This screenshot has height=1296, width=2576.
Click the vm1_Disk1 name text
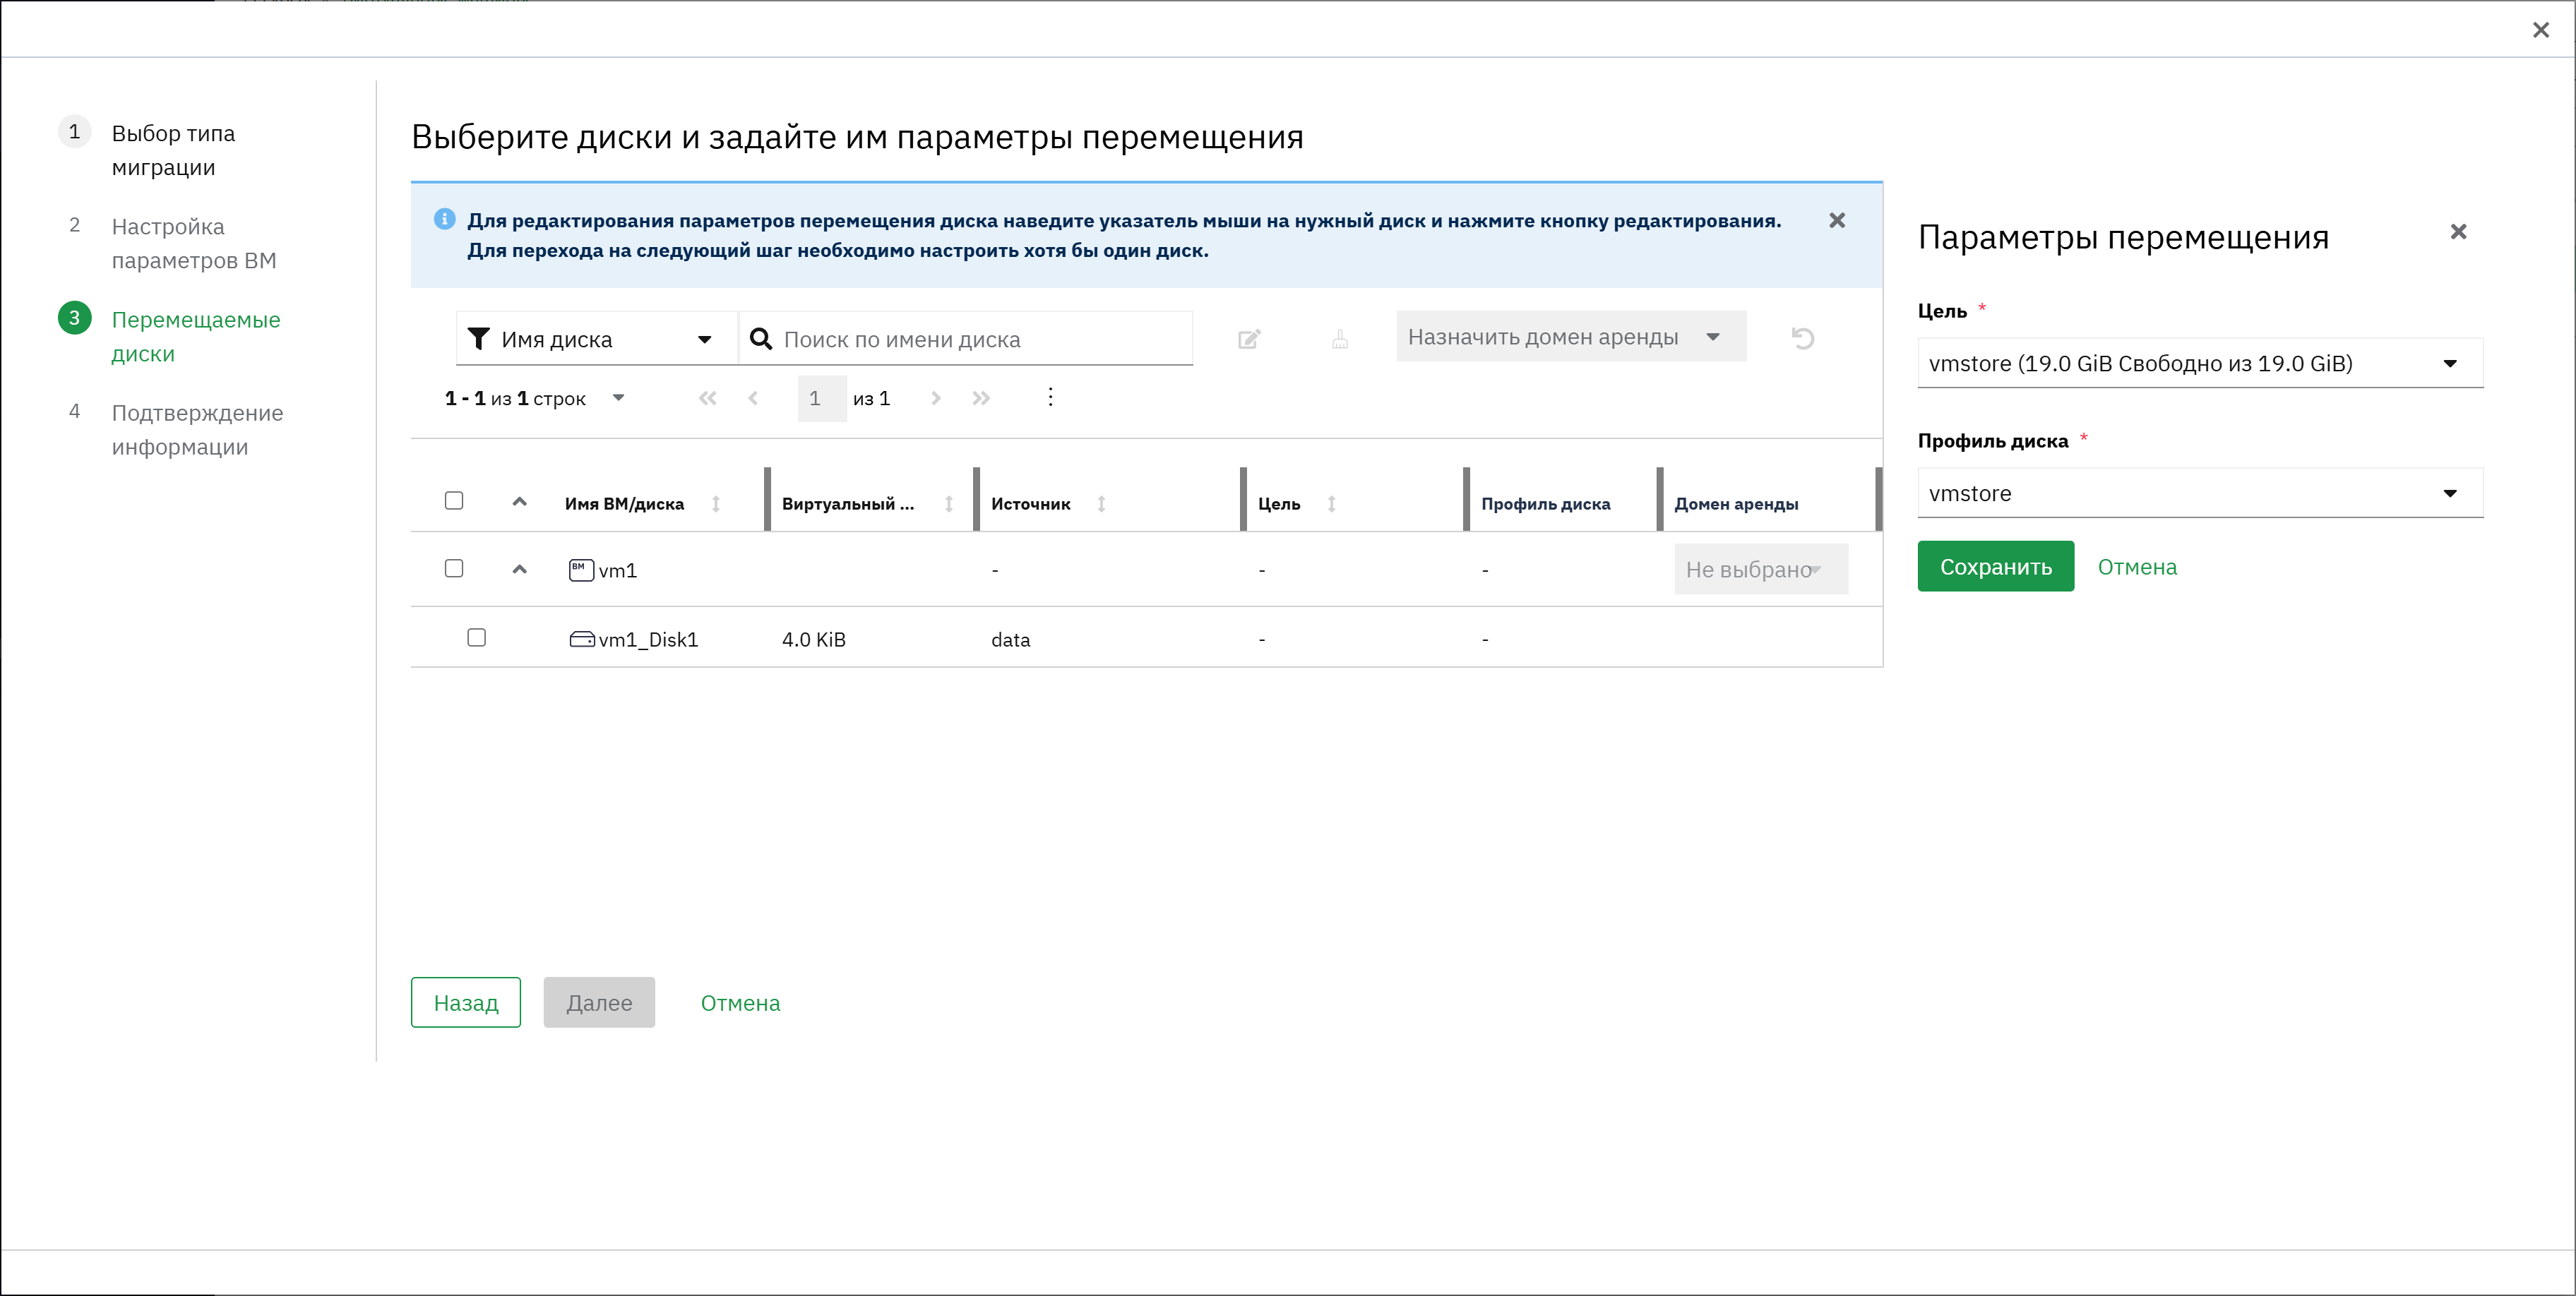pyautogui.click(x=648, y=640)
